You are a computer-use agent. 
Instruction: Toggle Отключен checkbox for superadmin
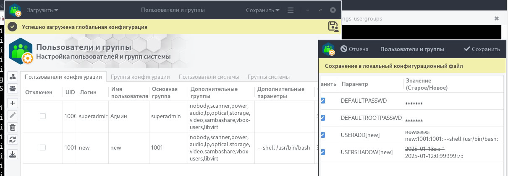[43, 116]
